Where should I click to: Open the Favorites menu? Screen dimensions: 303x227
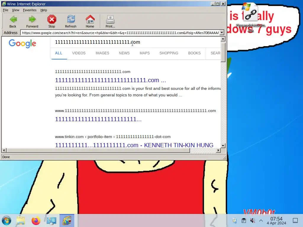pyautogui.click(x=30, y=10)
